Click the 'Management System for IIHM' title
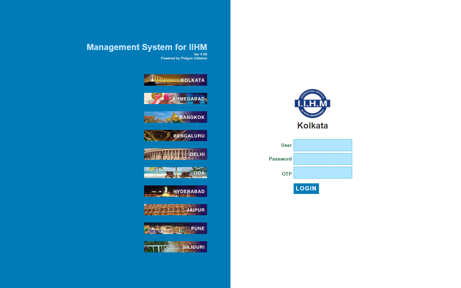This screenshot has height=288, width=461. pyautogui.click(x=147, y=47)
